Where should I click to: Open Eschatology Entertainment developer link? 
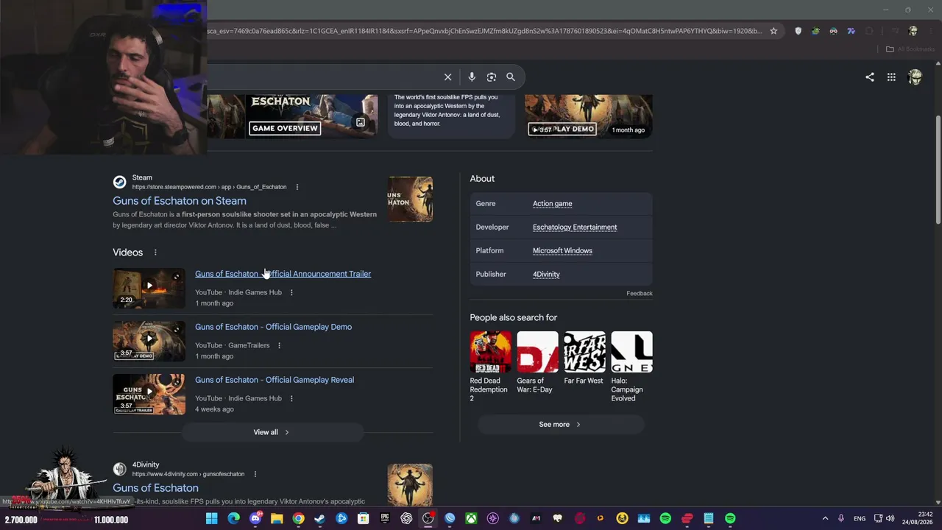pos(575,227)
